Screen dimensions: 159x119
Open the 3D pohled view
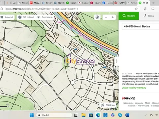(x=26, y=17)
